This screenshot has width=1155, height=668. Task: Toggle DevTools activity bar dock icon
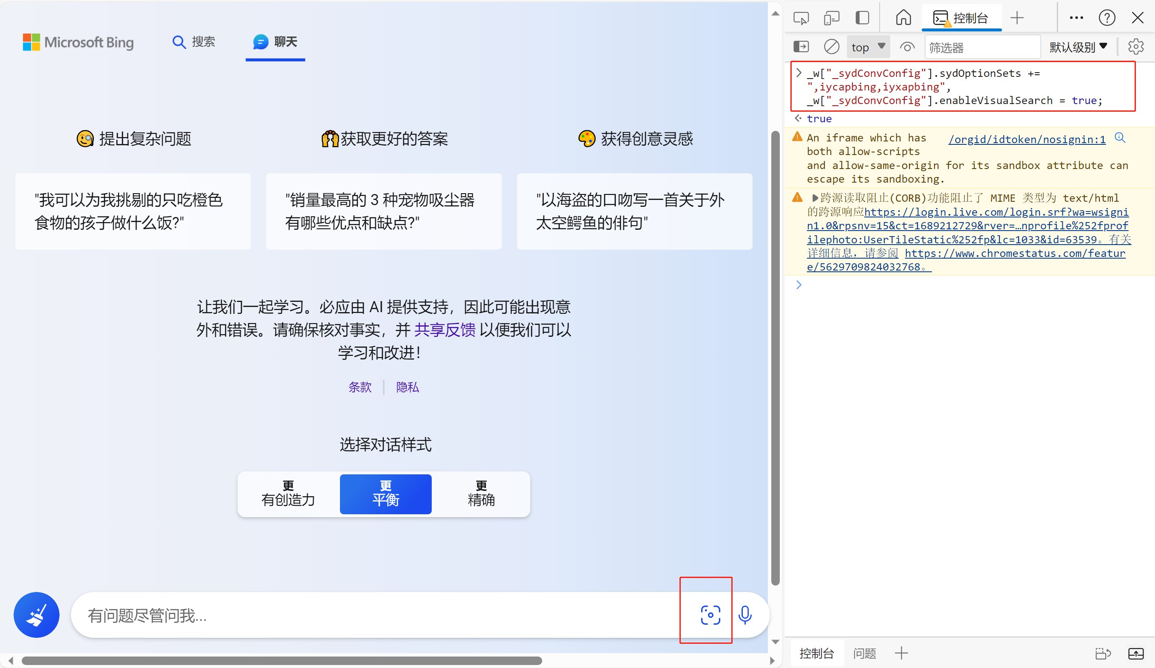(862, 18)
